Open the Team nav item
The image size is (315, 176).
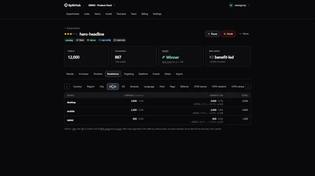[133, 14]
